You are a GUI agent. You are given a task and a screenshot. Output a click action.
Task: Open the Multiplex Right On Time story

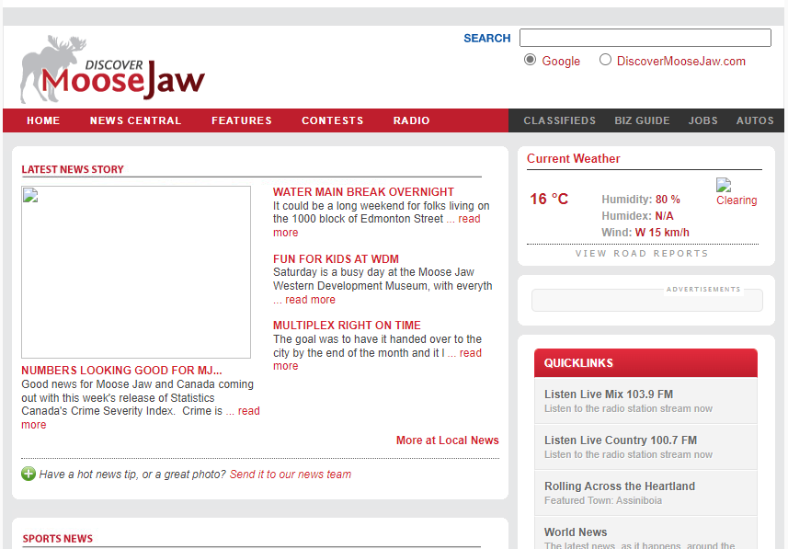347,326
